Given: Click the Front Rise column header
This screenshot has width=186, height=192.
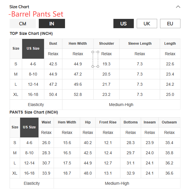Looking at the screenshot, I should click(108, 122).
